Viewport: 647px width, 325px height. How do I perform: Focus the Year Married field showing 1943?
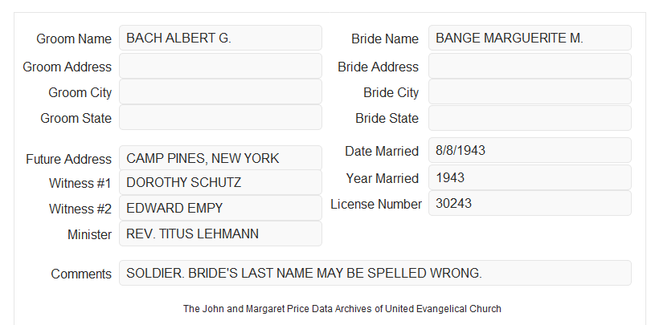[x=530, y=177]
